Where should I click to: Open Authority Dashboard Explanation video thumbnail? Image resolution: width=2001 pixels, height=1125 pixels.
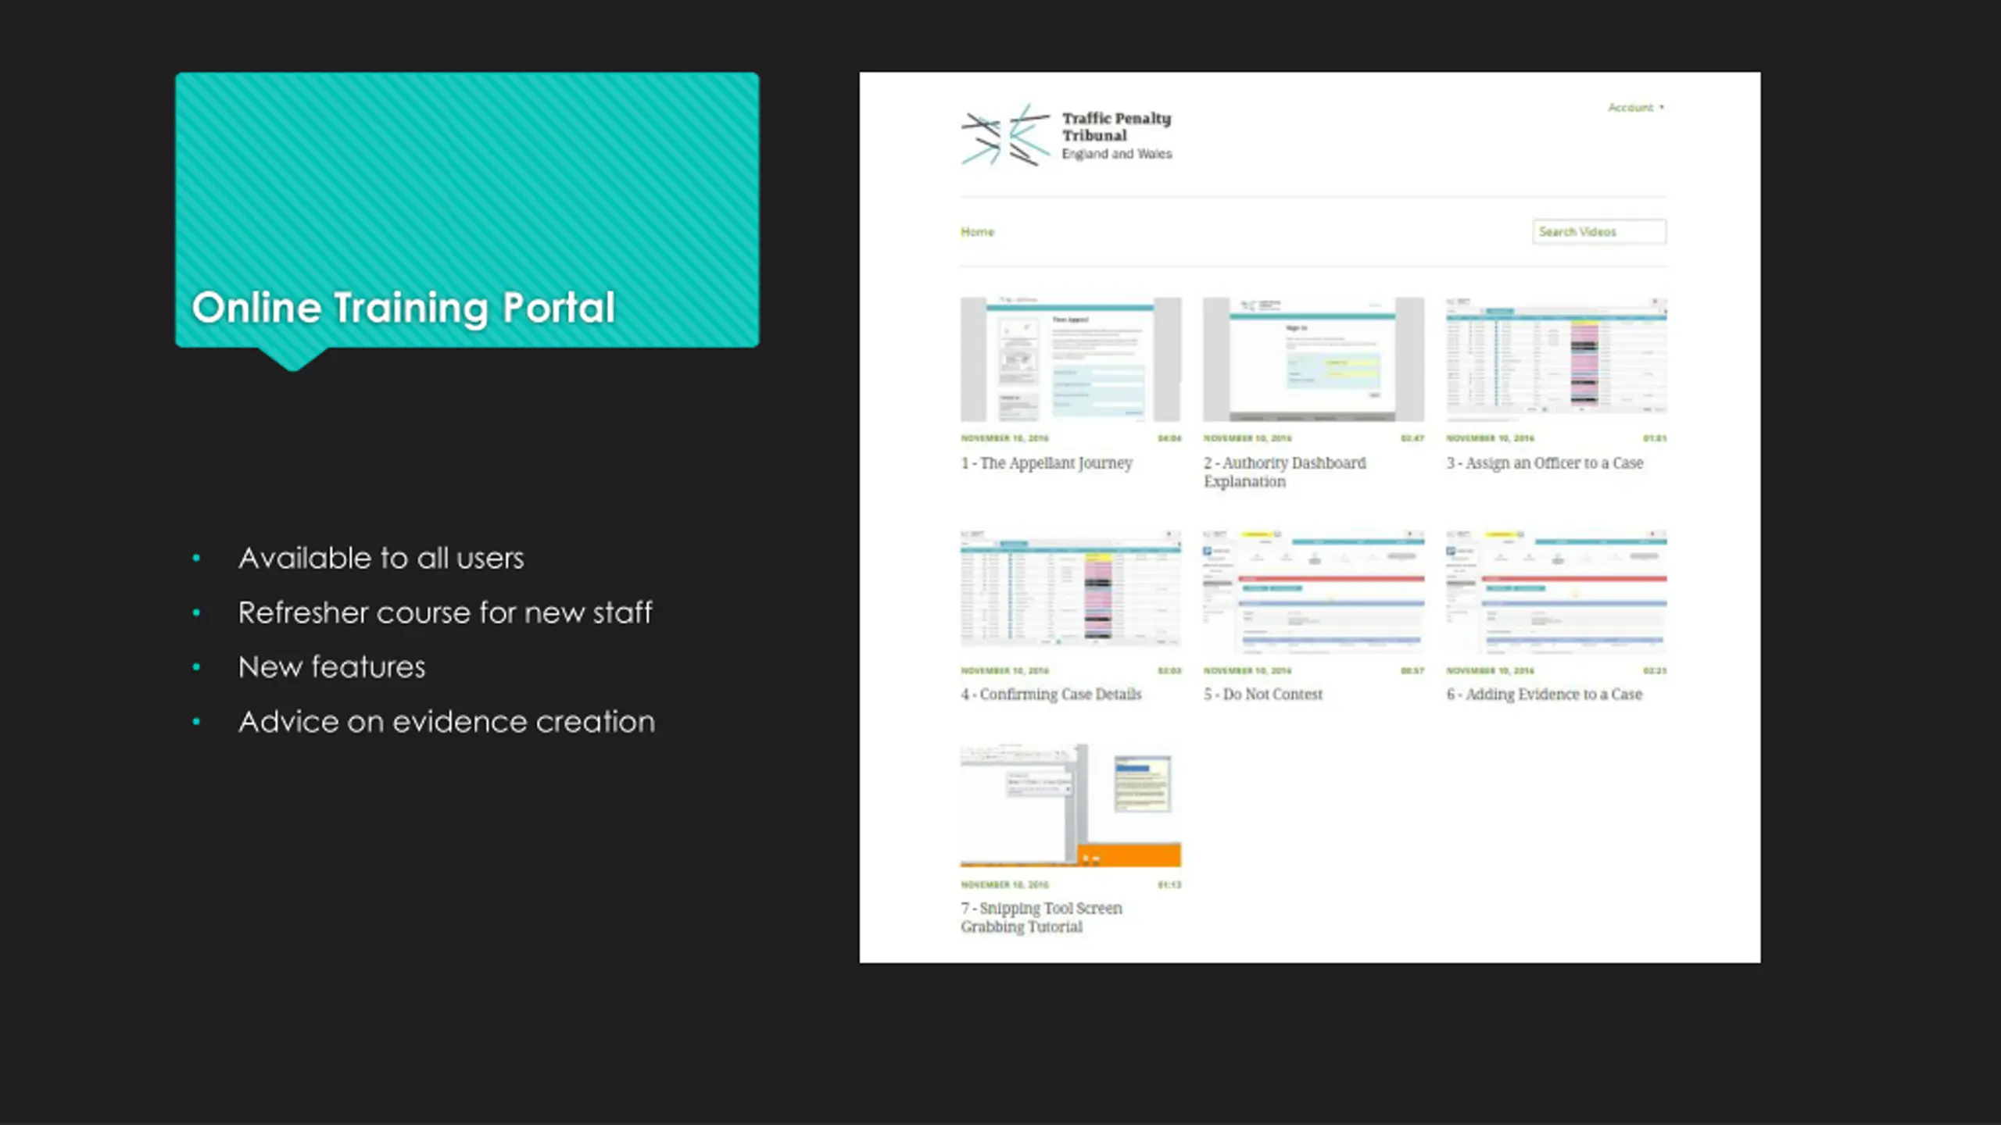[1313, 359]
